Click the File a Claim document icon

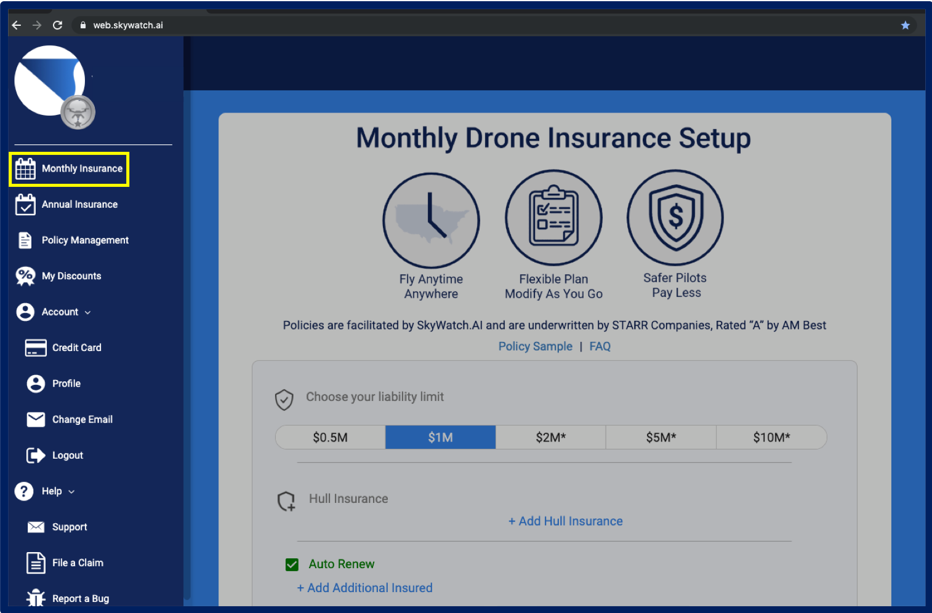pyautogui.click(x=36, y=563)
